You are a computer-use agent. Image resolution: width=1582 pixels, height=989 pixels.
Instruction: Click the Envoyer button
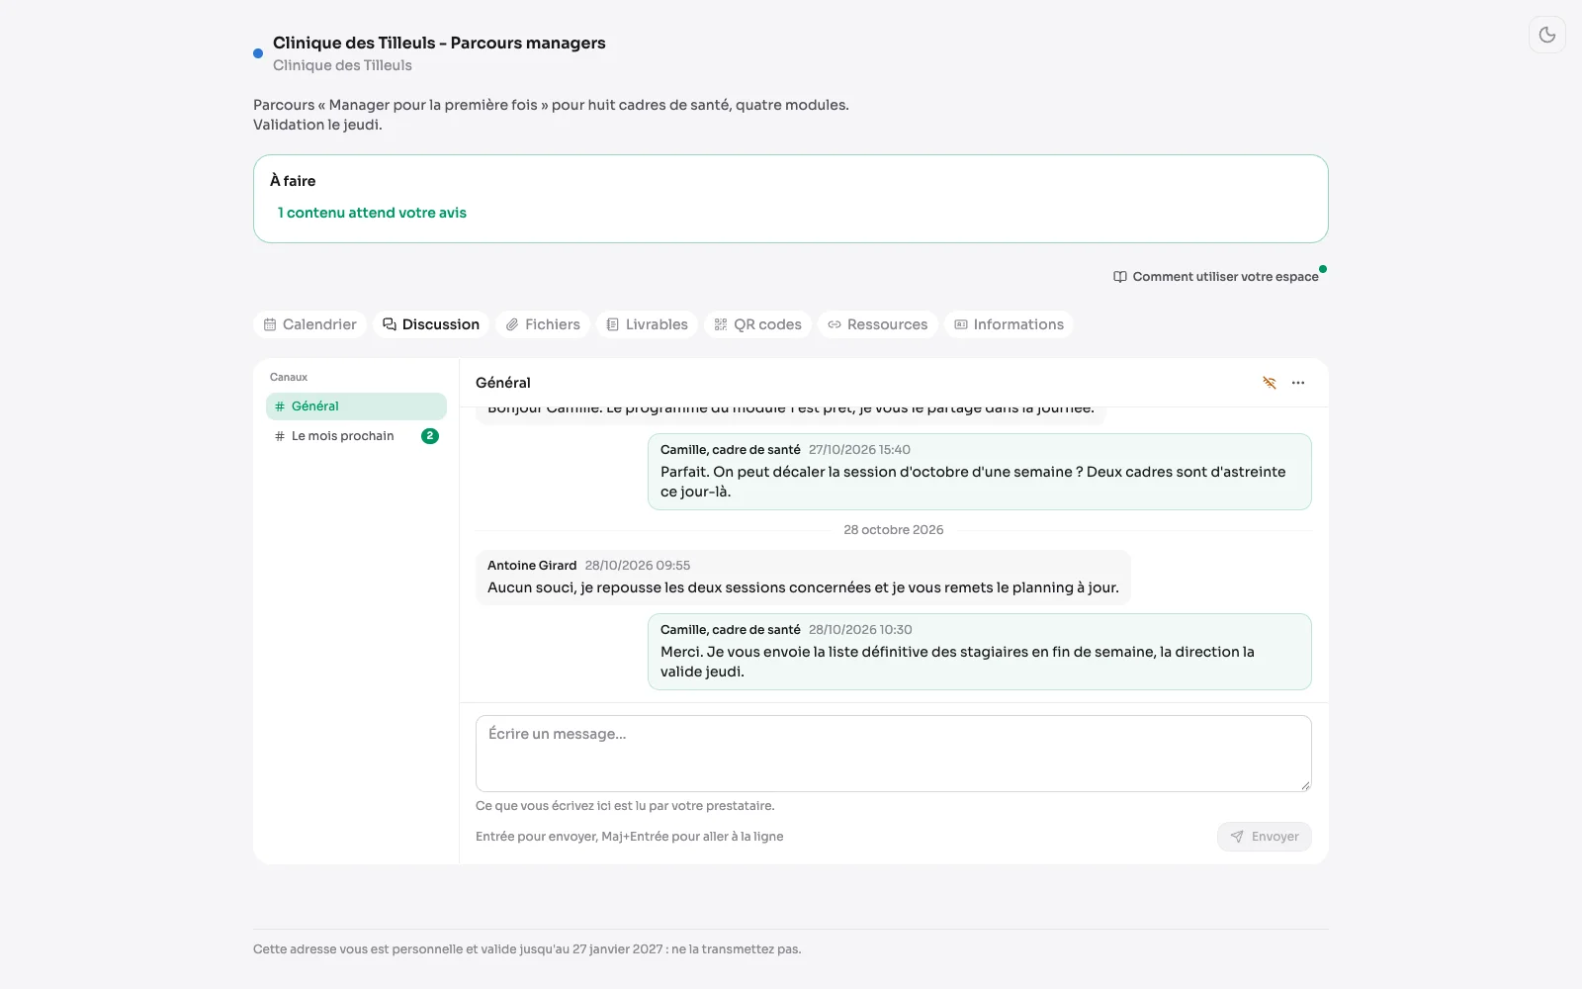1265,837
